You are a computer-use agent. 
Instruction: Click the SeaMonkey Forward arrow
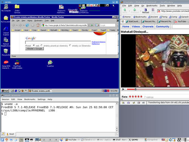click(x=135, y=11)
